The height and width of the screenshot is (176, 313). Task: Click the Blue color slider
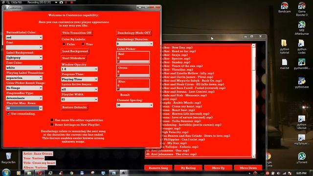click(x=133, y=89)
